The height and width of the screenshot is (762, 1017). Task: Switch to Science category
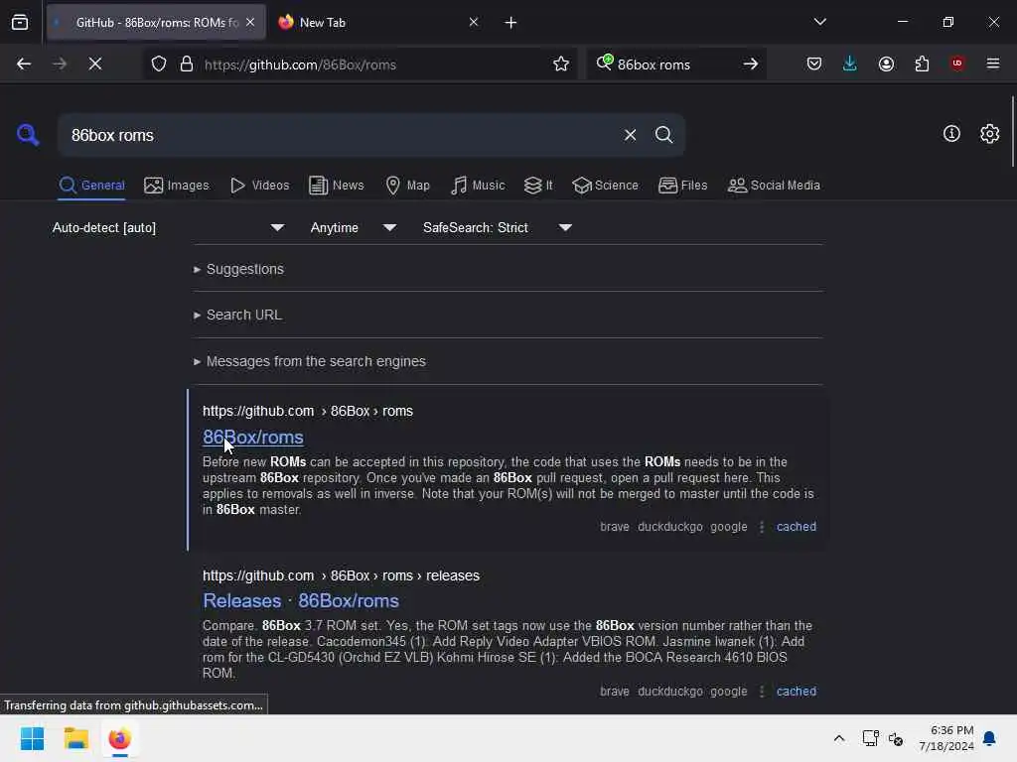tap(605, 186)
